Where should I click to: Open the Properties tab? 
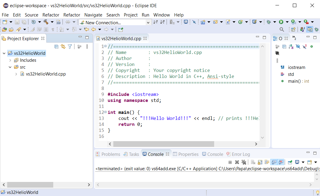[186, 154]
